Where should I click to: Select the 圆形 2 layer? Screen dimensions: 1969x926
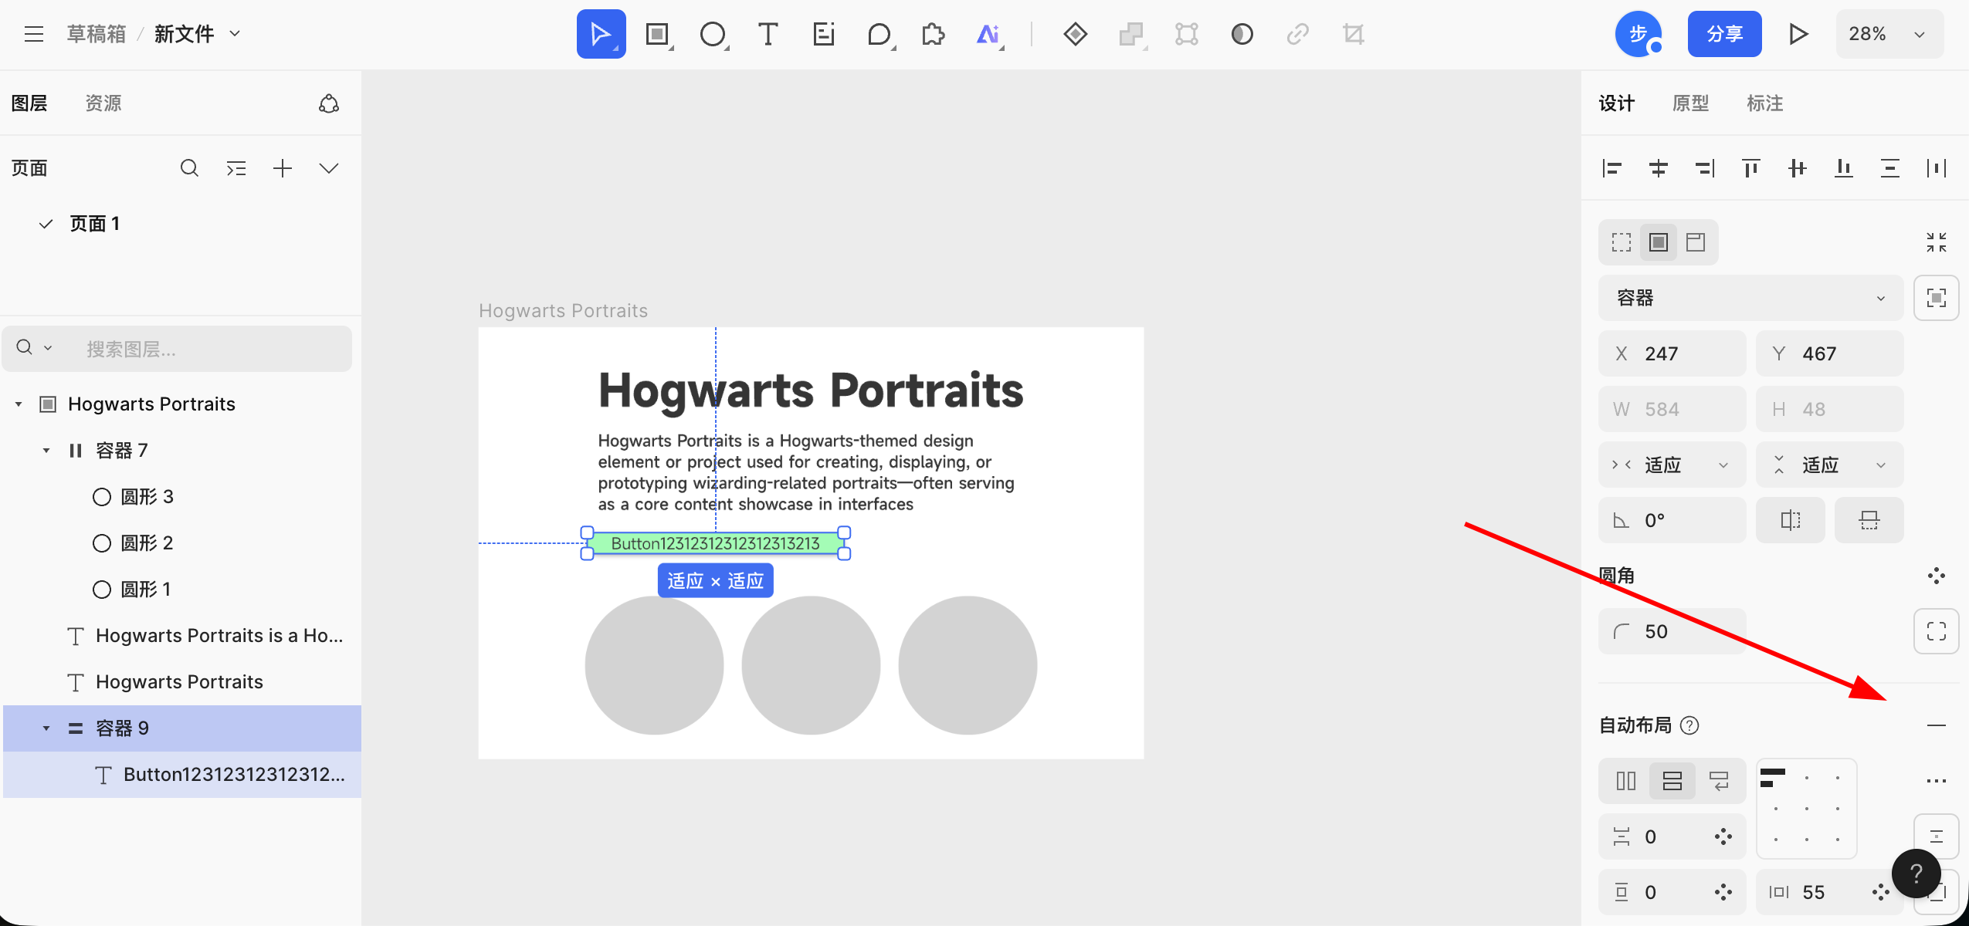147,543
